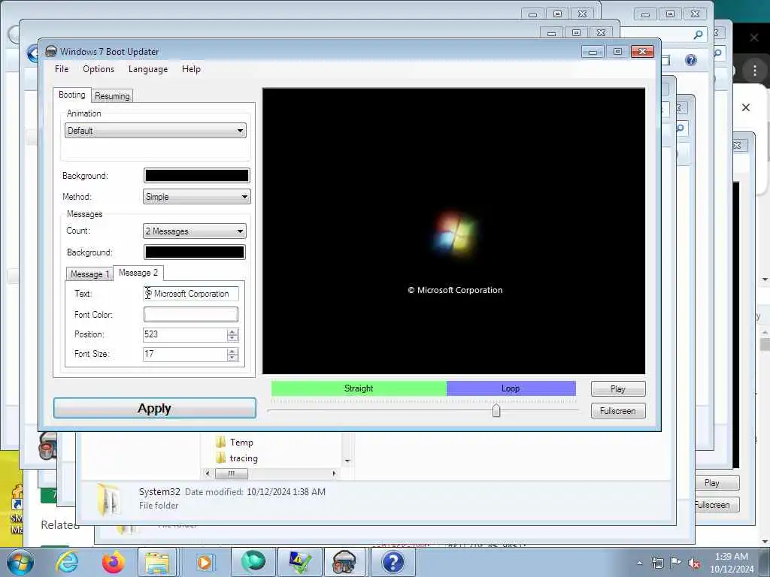The image size is (770, 577).
Task: Open Windows Media Player from the taskbar
Action: click(x=205, y=562)
